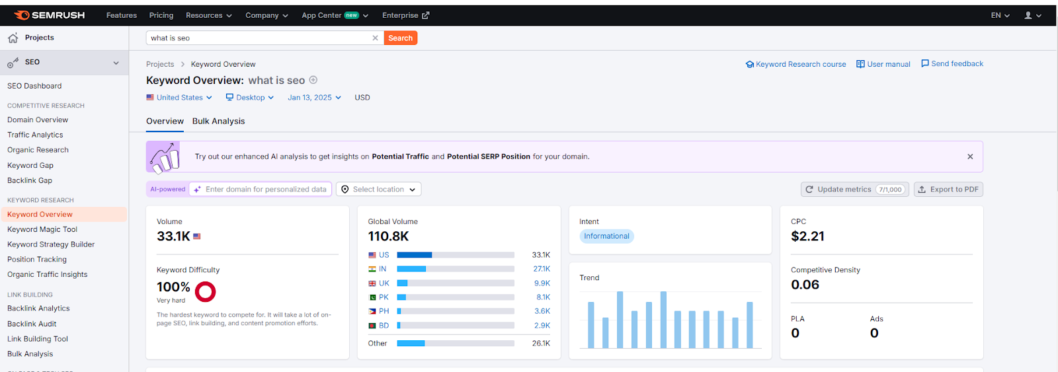This screenshot has width=1058, height=372.
Task: Open Organic Research in sidebar
Action: 38,150
